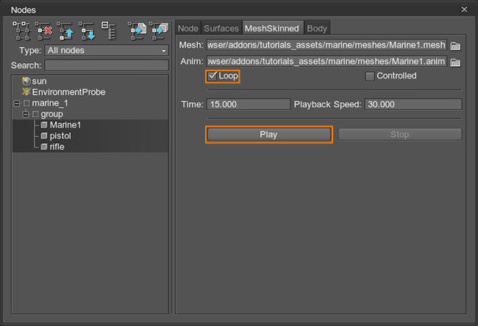Viewport: 478px width, 326px height.
Task: Click the Playback Speed input field
Action: point(413,104)
